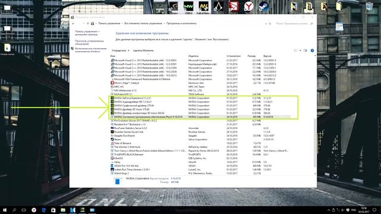Open view installed updates link
Image resolution: width=381 pixels, height=214 pixels.
click(x=89, y=42)
